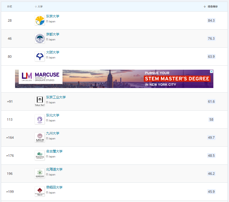The height and width of the screenshot is (202, 229).
Task: Open the 京都大学 logo thumbnail
Action: tap(40, 39)
